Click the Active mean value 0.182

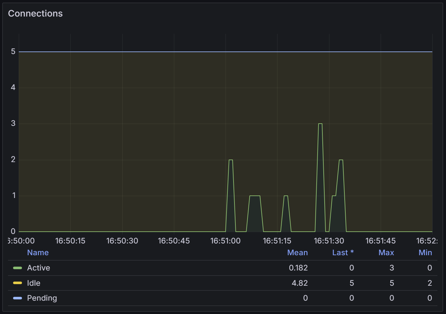pos(298,268)
